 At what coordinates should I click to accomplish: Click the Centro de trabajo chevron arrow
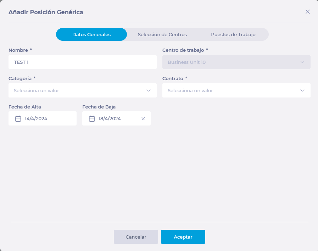click(302, 62)
